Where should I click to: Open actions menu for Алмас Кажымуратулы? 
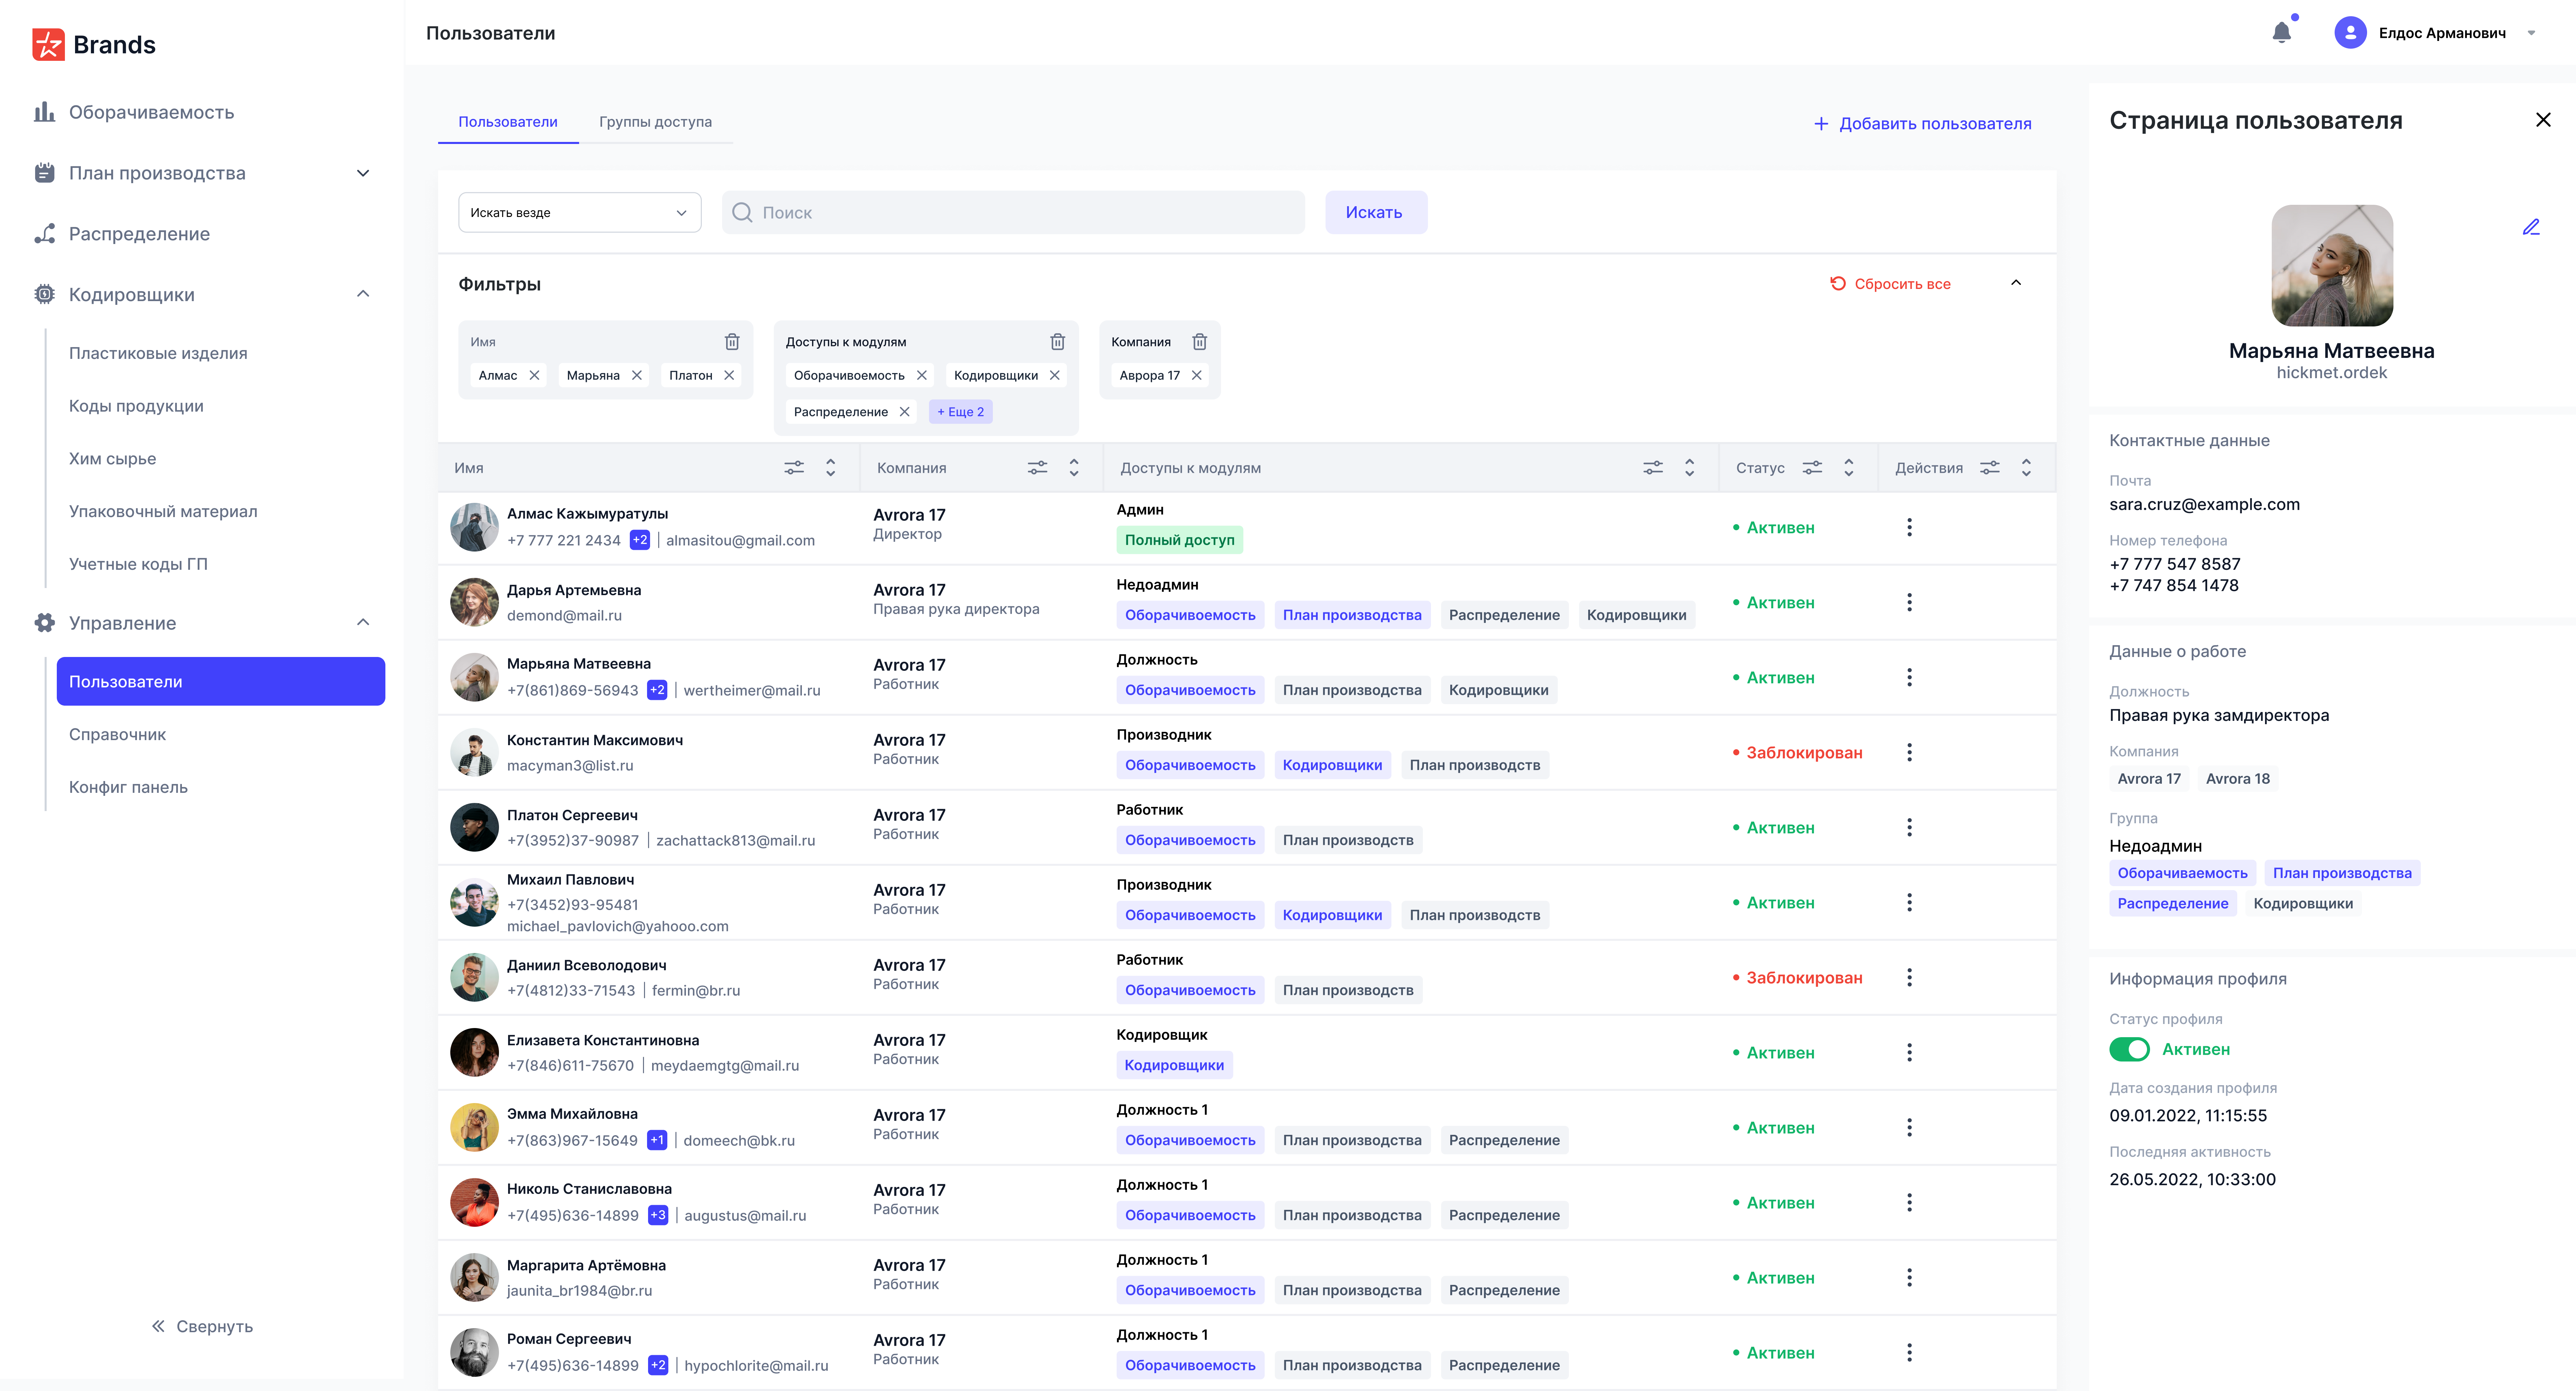1909,527
